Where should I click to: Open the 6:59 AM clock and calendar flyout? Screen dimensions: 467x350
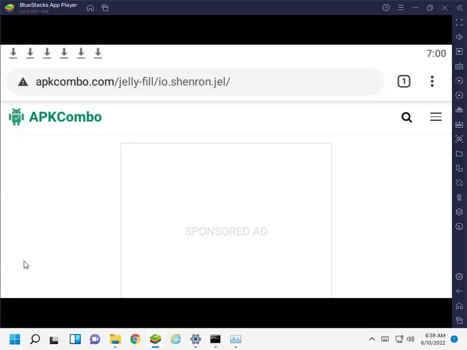433,339
